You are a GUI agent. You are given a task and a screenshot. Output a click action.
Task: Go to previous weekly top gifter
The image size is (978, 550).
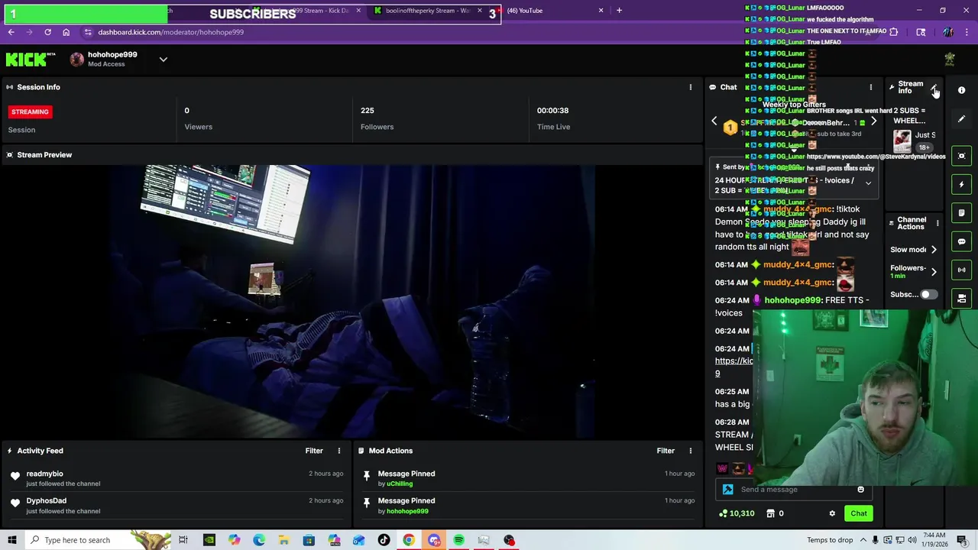pos(714,121)
